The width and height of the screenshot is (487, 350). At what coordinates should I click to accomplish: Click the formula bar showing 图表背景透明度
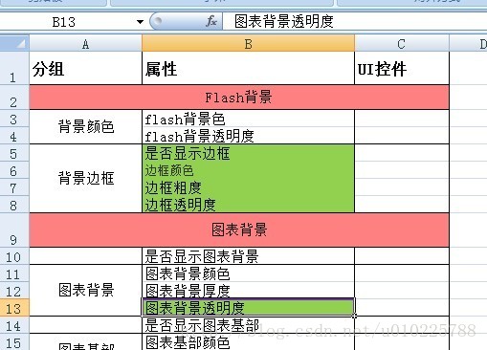[355, 22]
